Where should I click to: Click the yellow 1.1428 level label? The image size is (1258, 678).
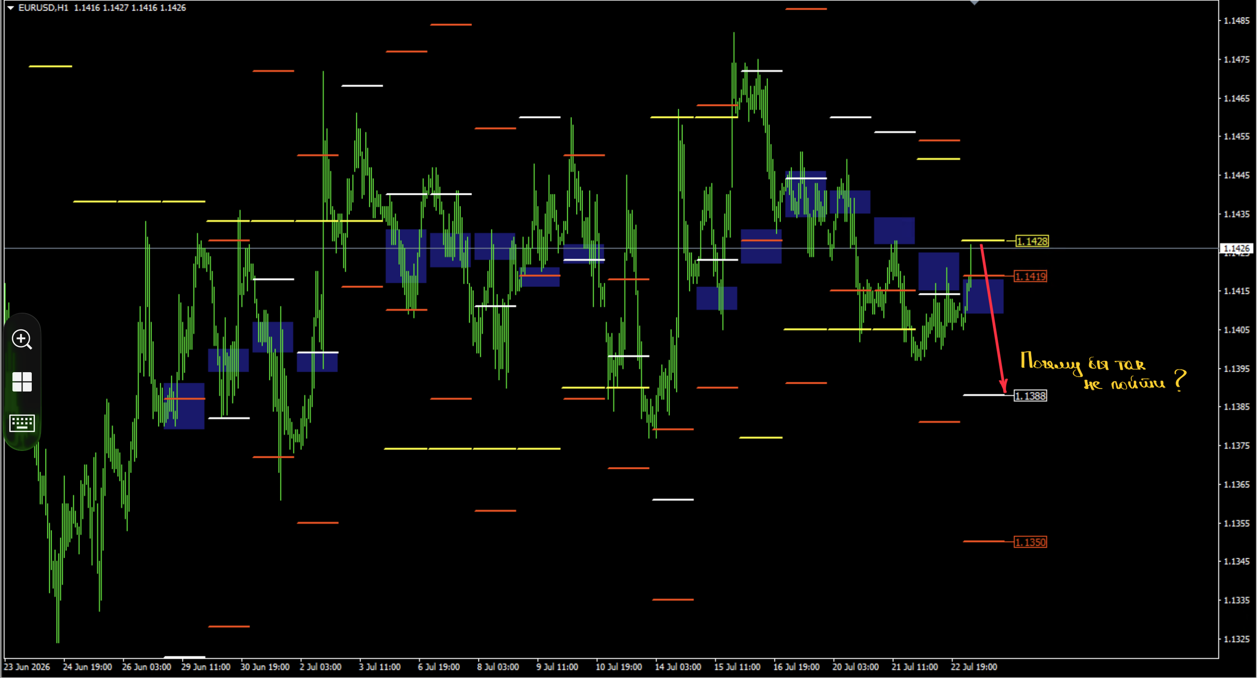pyautogui.click(x=1032, y=241)
